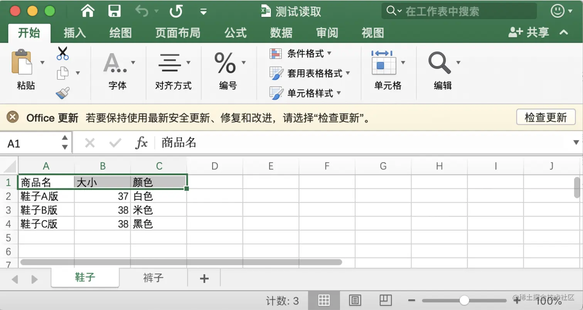Click the Home icon in title bar
The width and height of the screenshot is (583, 310).
(x=88, y=11)
